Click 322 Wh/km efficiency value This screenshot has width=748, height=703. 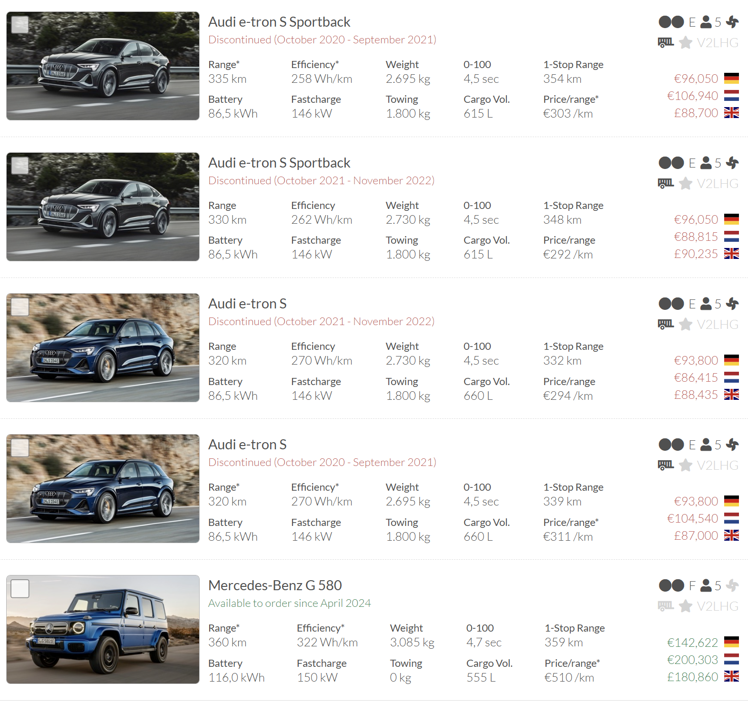coord(327,643)
